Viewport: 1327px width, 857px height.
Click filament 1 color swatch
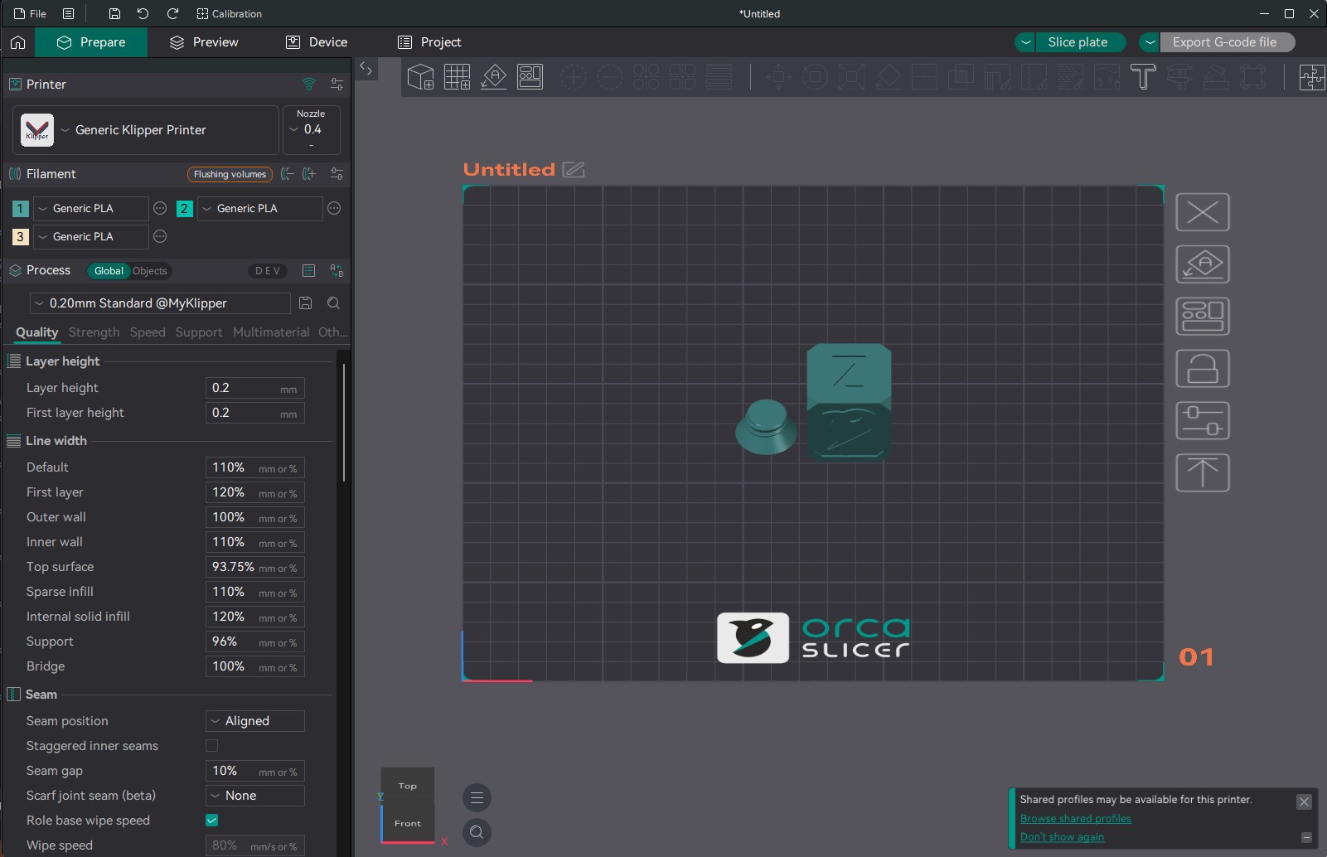21,209
